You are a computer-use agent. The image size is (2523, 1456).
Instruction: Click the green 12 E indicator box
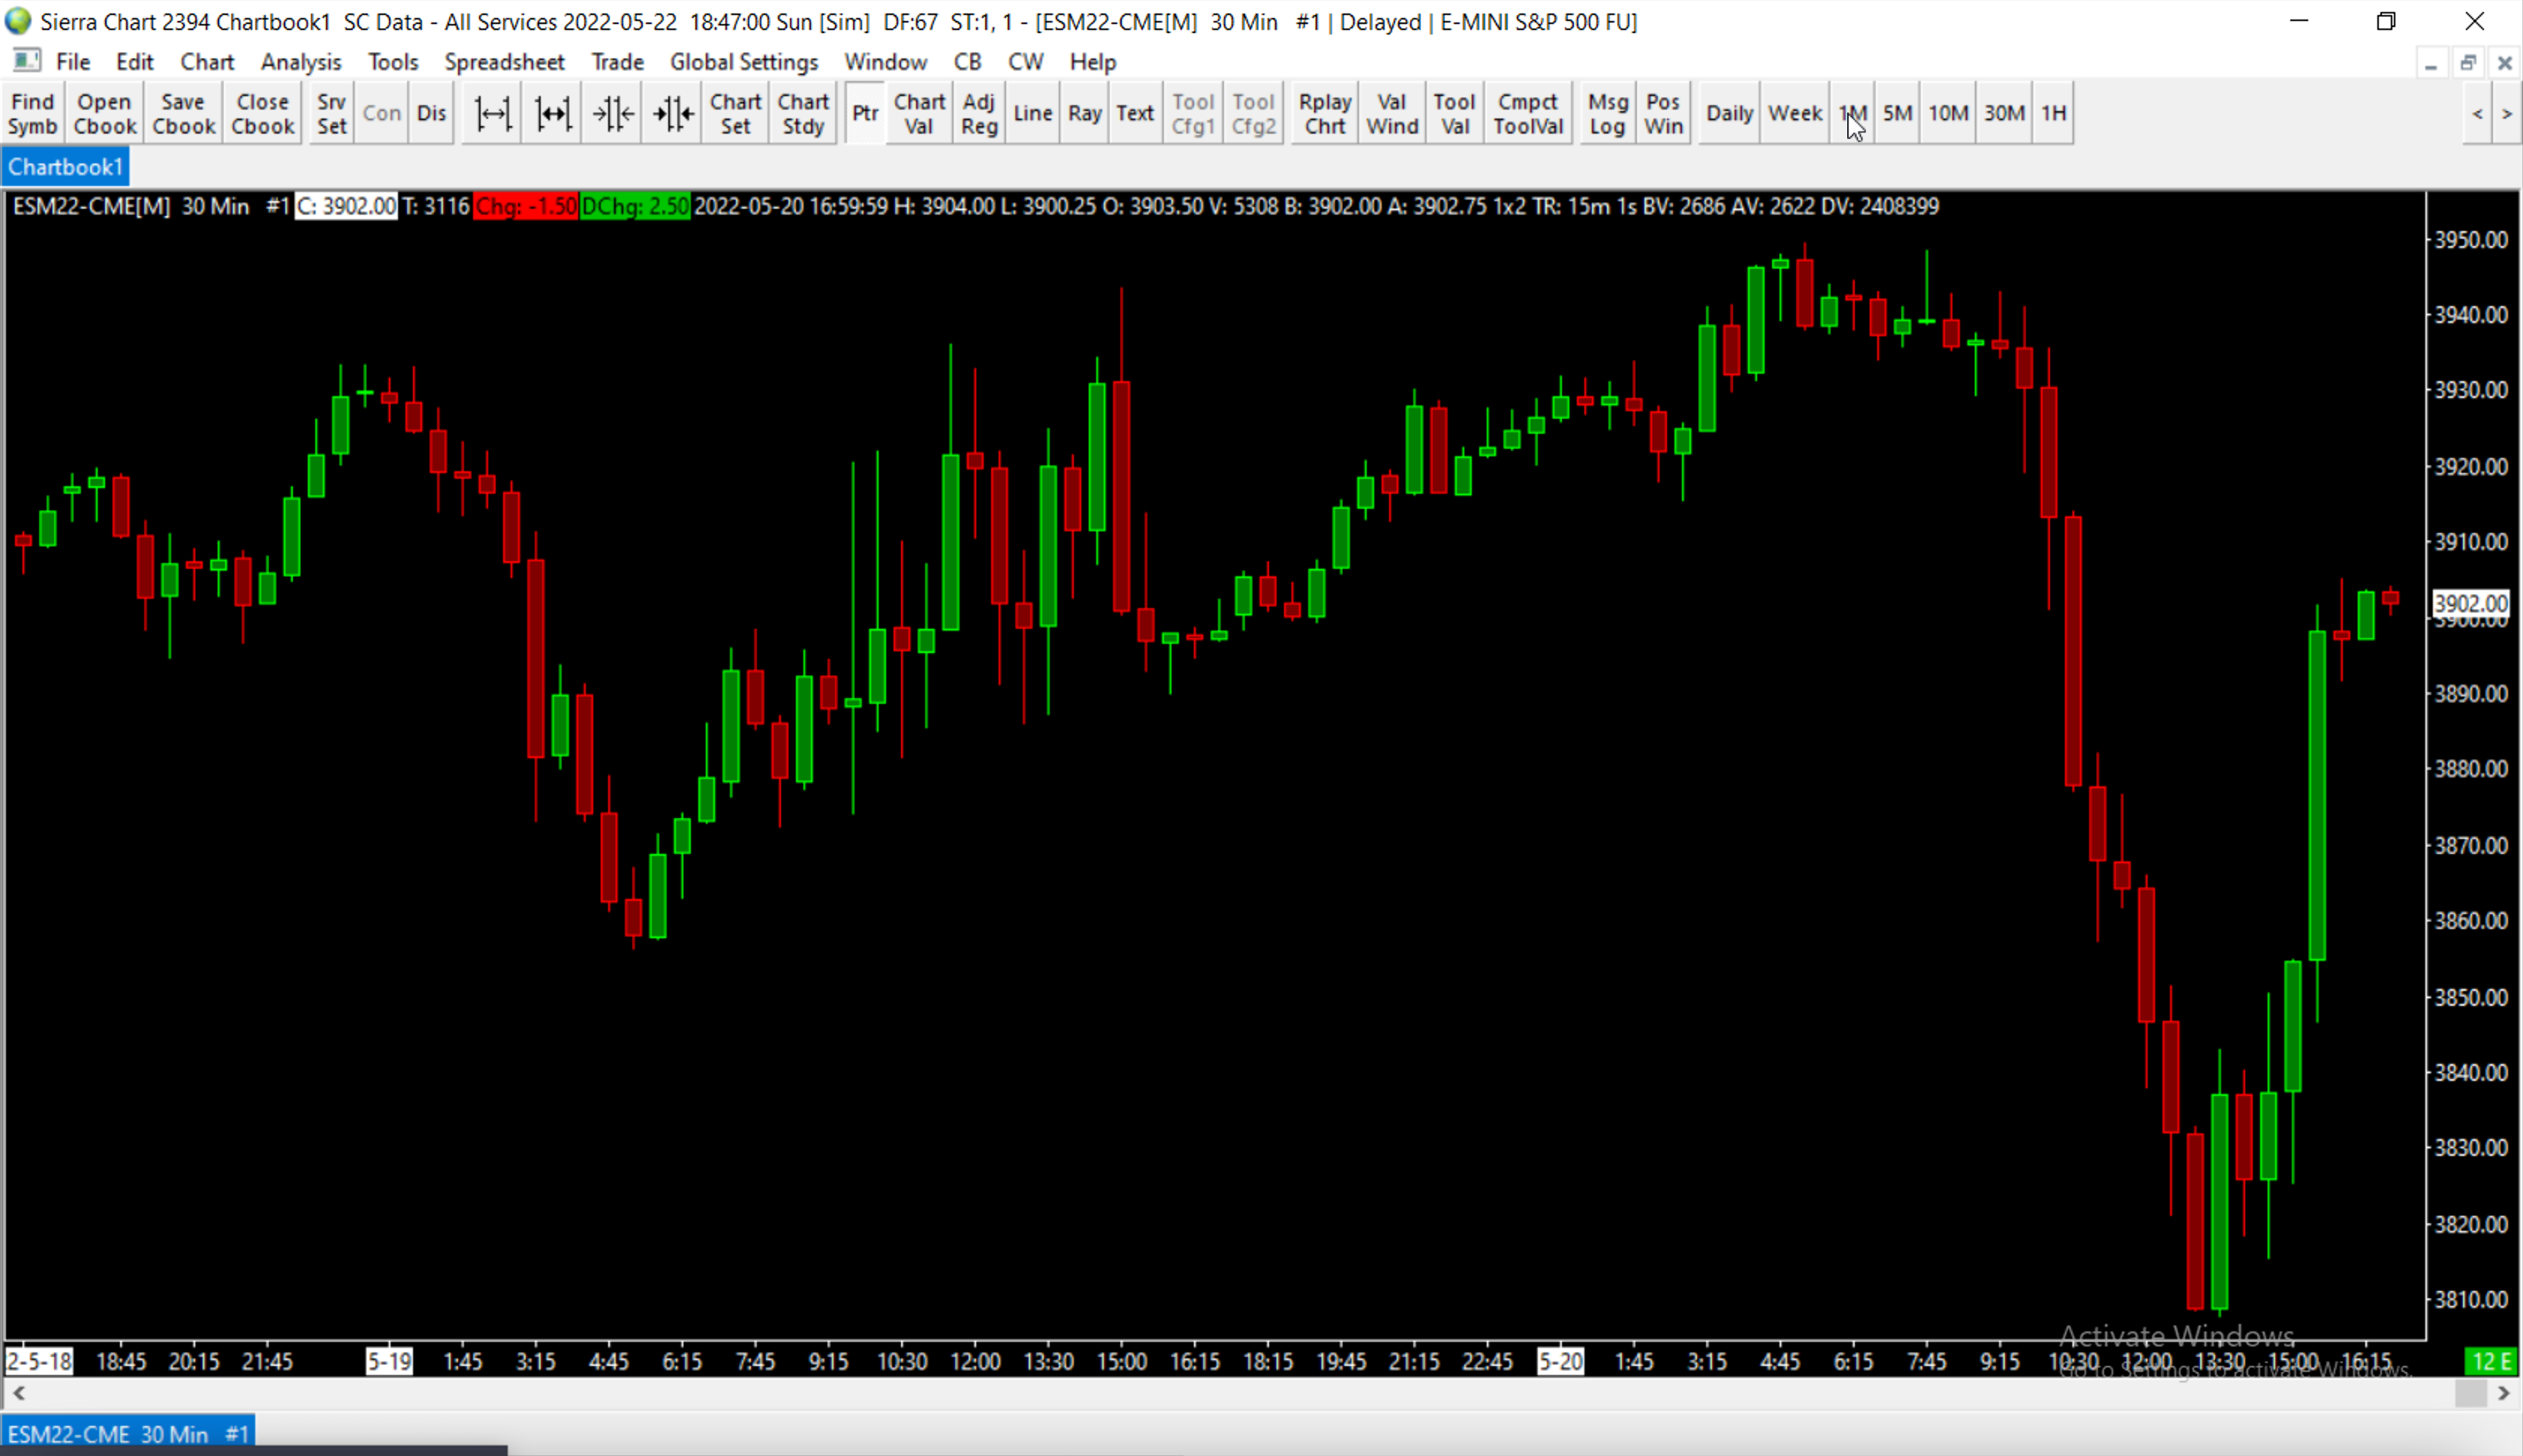coord(2492,1361)
